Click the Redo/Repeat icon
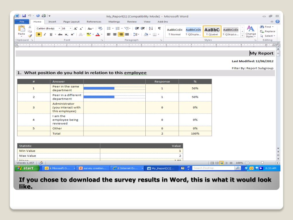The width and height of the screenshot is (293, 220). (38, 16)
